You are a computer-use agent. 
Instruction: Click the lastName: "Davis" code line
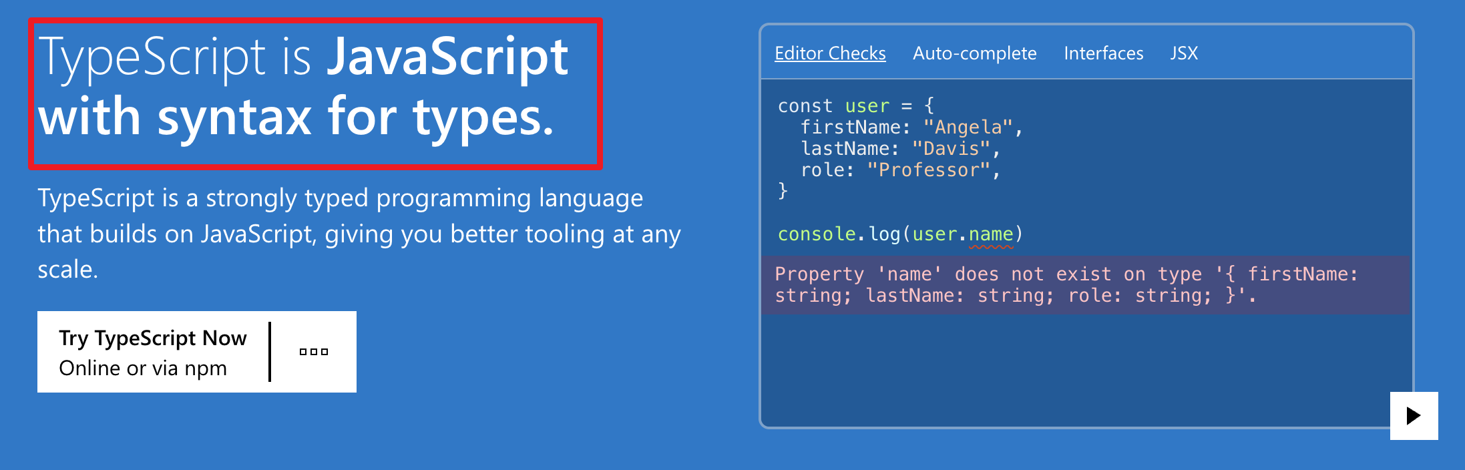point(900,148)
